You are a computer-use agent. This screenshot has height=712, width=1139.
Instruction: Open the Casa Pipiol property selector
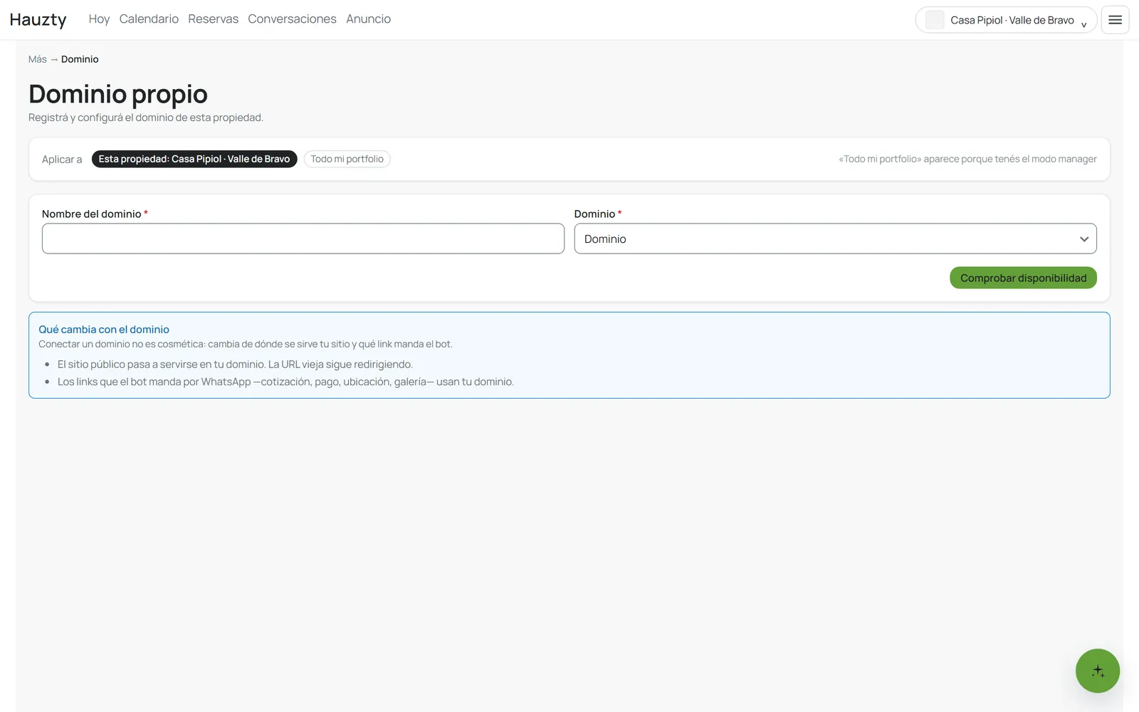click(x=1006, y=20)
